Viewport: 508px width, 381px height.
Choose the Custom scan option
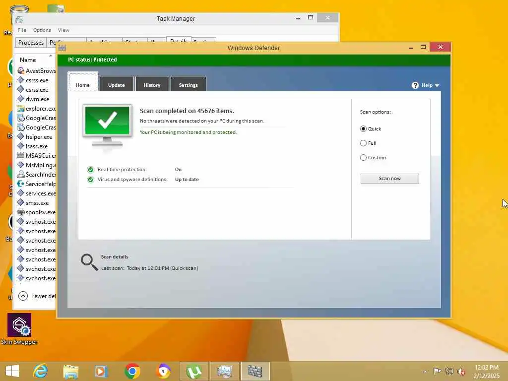tap(363, 157)
